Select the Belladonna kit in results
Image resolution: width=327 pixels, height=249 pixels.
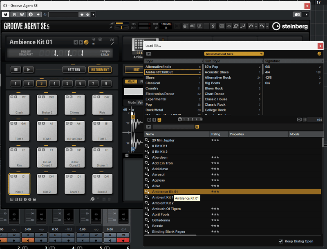(x=233, y=220)
